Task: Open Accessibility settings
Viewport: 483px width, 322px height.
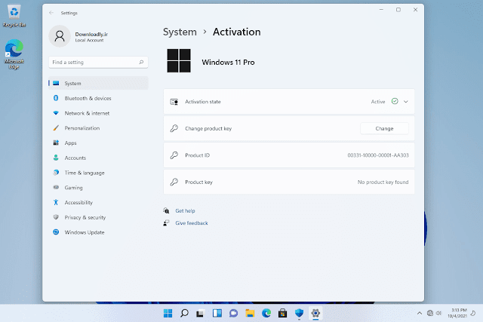Action: (x=98, y=202)
